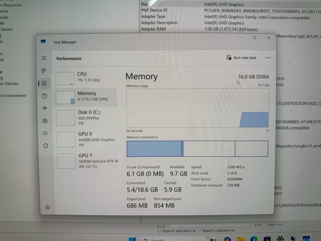This screenshot has height=241, width=321.
Task: Click the Find what input field
Action: pyautogui.click(x=209, y=225)
